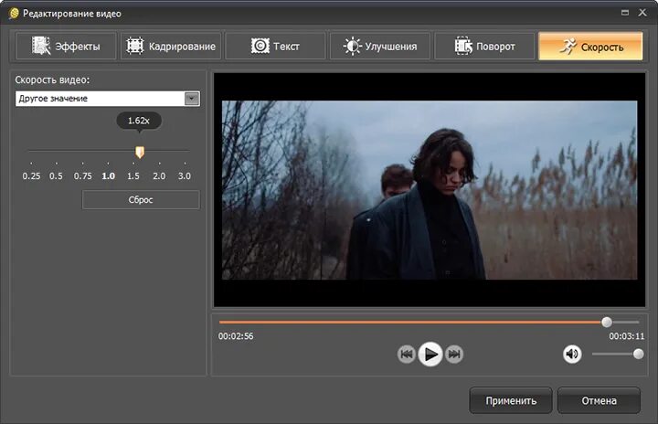Click the volume slider knob

pos(638,354)
